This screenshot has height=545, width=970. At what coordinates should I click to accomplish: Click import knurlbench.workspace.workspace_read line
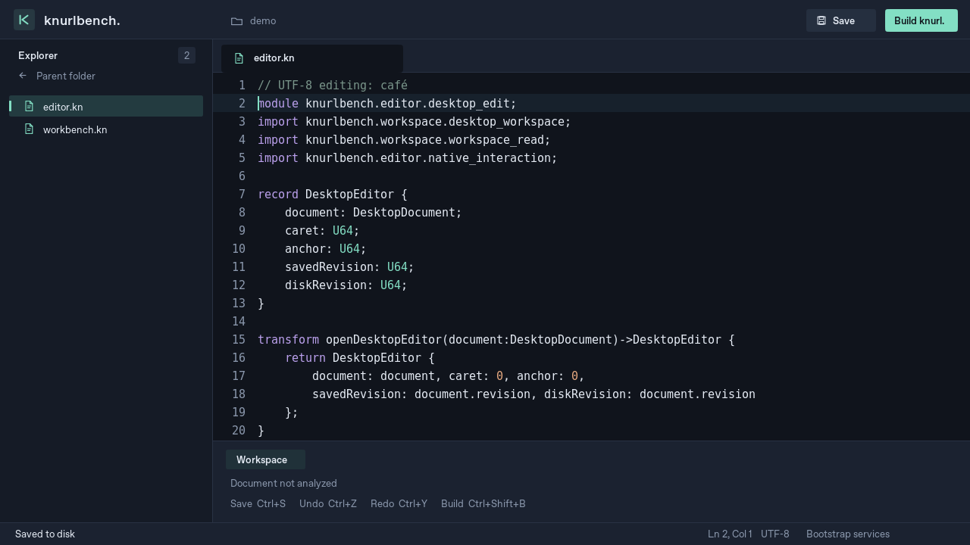tap(404, 140)
